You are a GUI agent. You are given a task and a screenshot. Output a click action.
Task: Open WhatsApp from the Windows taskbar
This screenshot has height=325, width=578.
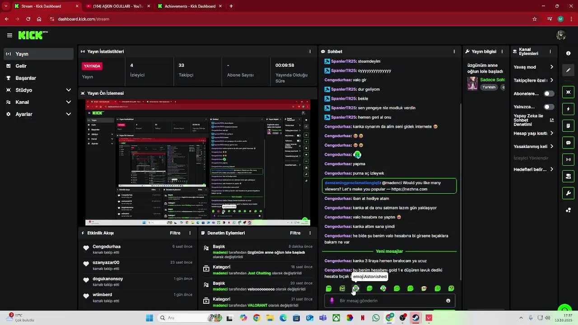click(376, 318)
